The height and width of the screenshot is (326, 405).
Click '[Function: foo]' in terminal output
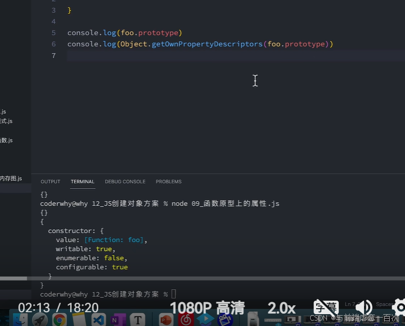(x=114, y=240)
